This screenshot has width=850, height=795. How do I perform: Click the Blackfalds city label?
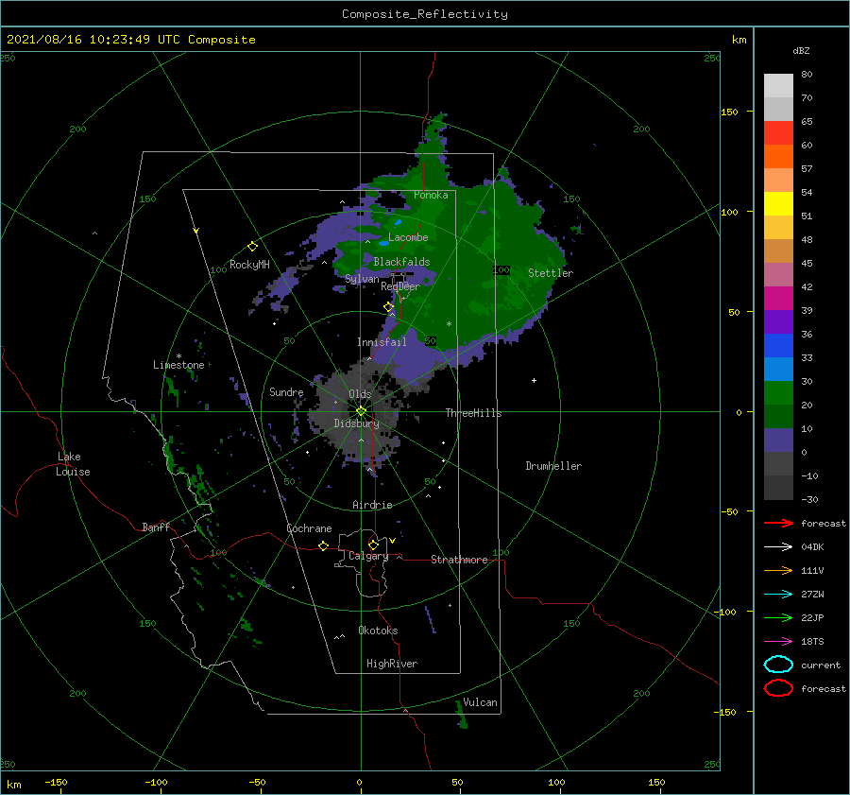401,262
